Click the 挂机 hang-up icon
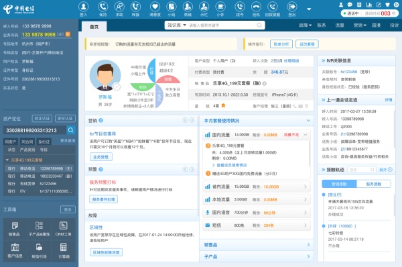 [x=256, y=7]
